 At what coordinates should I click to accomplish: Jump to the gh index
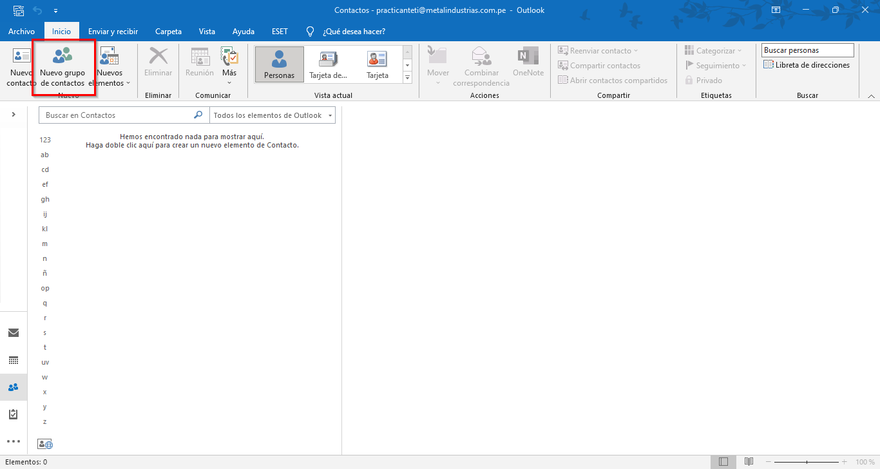pos(45,199)
